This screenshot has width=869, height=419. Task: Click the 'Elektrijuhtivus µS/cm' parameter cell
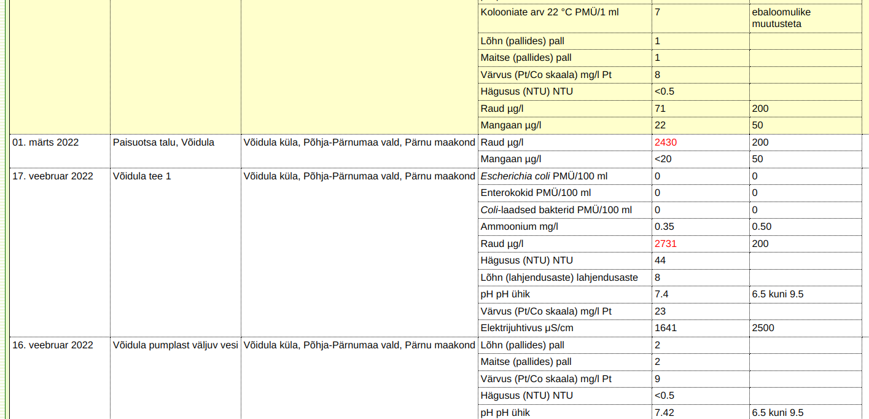click(x=565, y=328)
